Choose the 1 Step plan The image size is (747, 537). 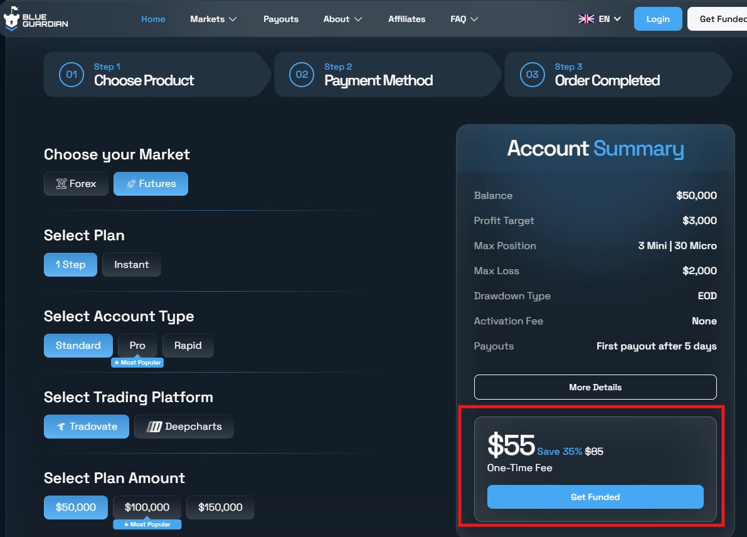point(70,265)
